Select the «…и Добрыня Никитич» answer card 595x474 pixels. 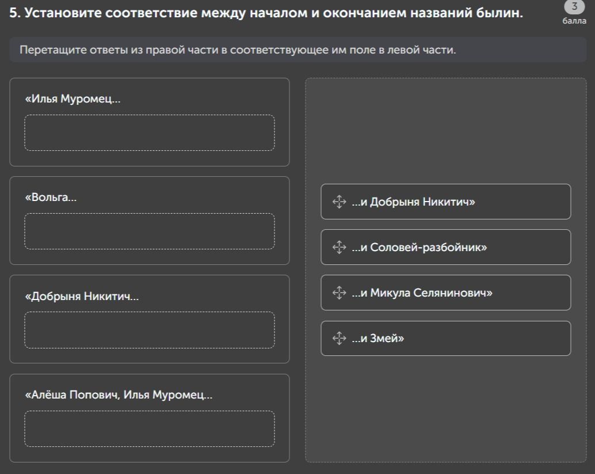(445, 202)
